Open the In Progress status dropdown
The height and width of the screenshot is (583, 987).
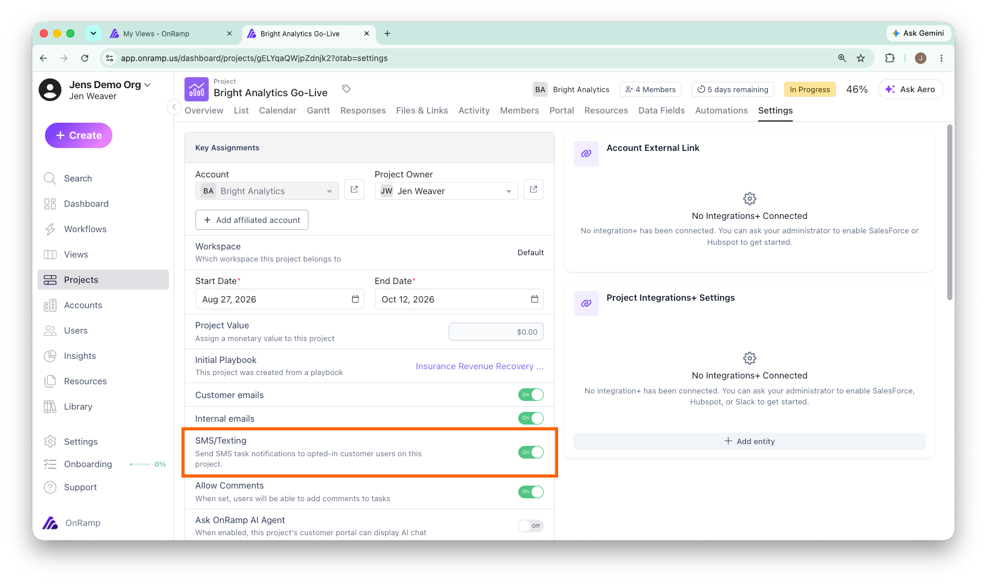810,89
